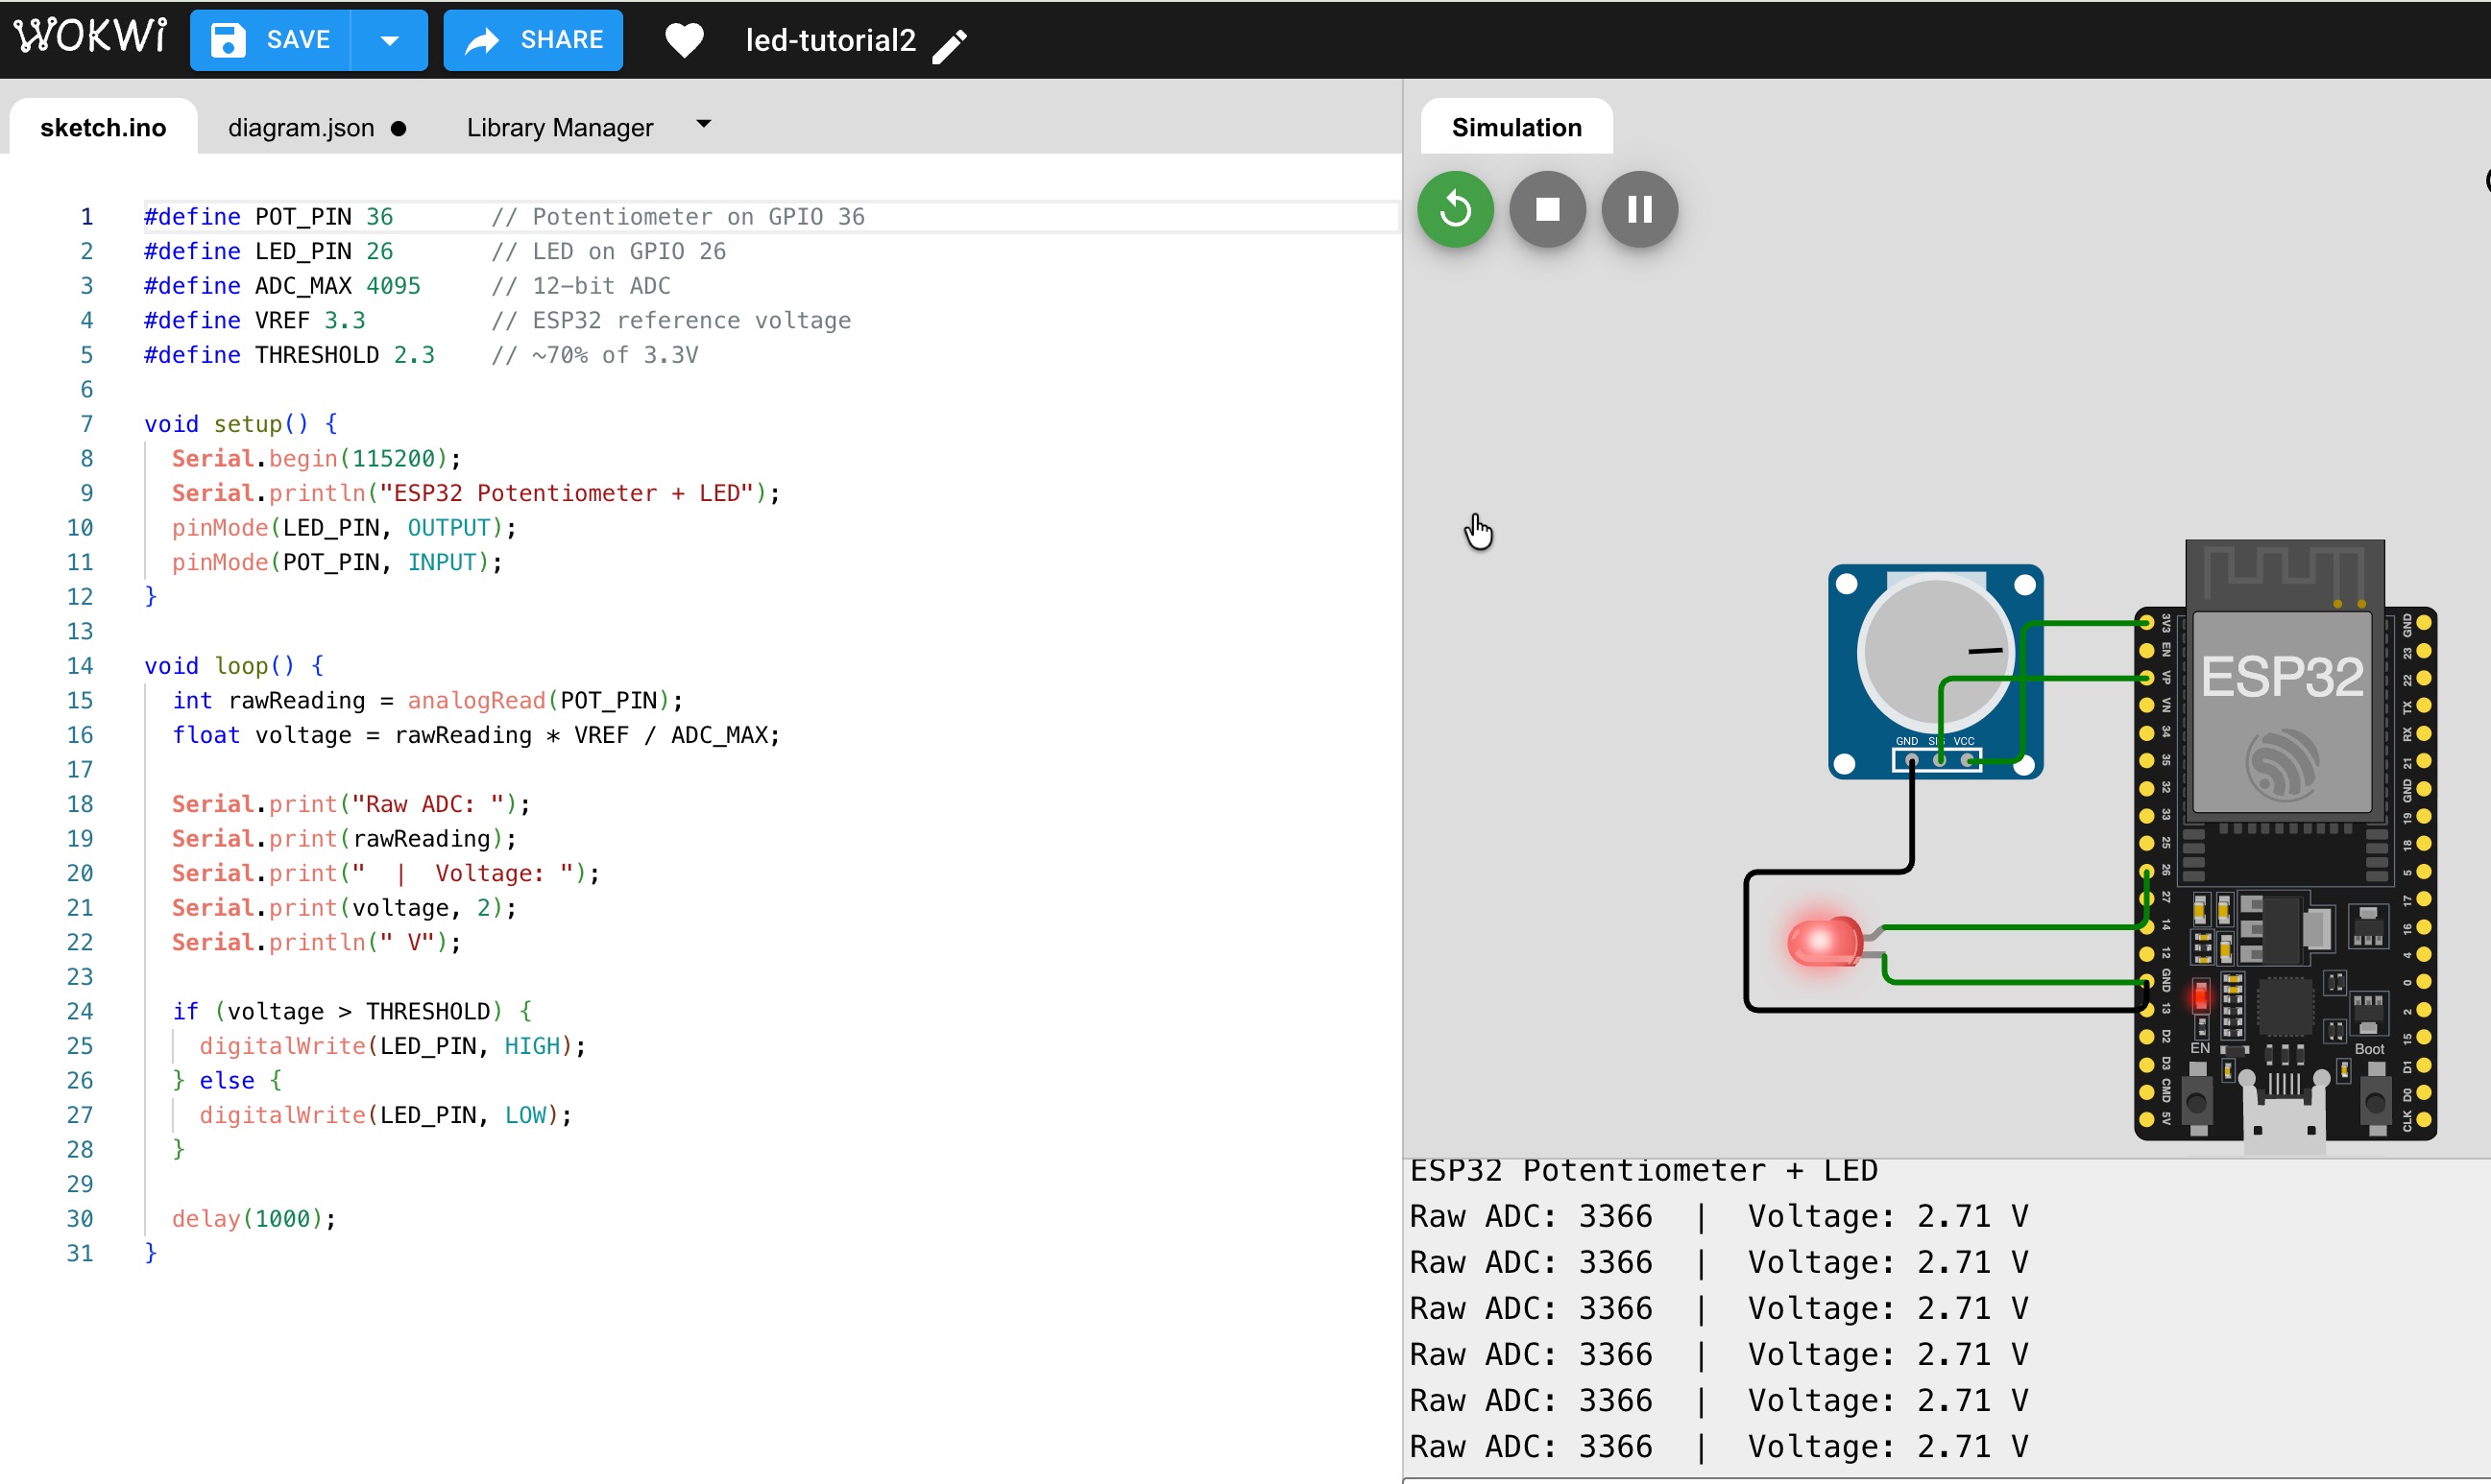Select the red LED component

coord(1823,941)
